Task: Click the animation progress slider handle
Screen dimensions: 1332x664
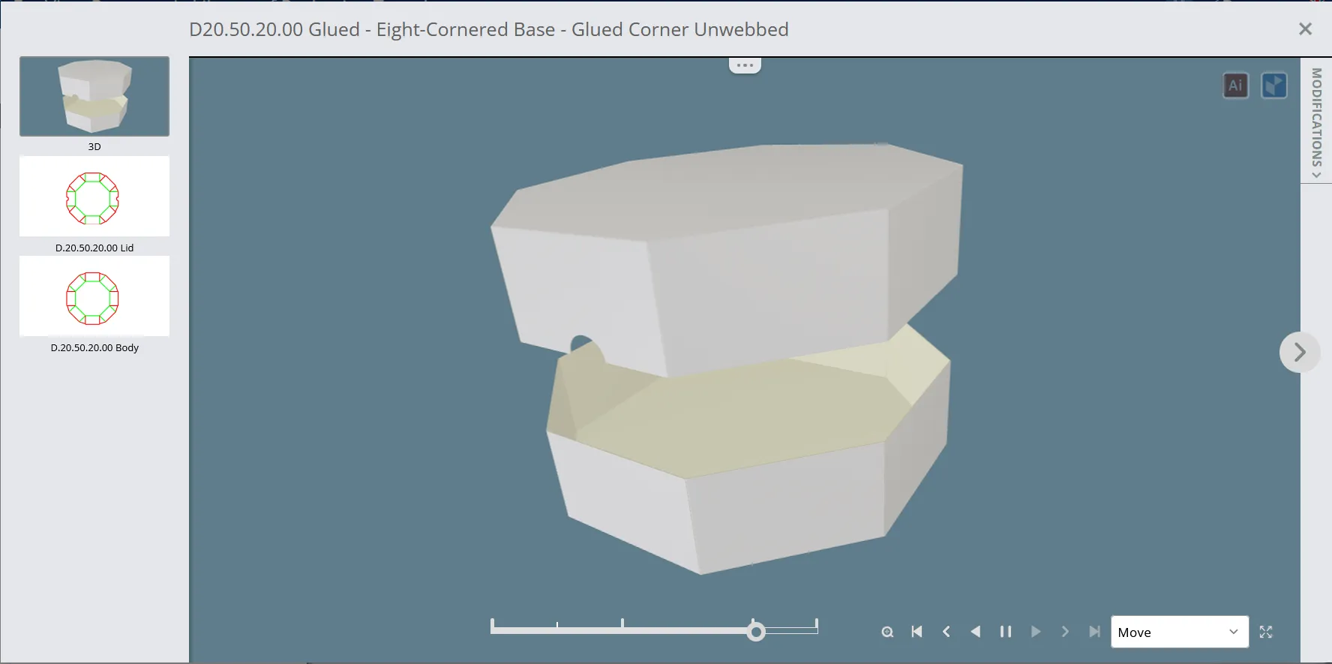Action: (x=756, y=632)
